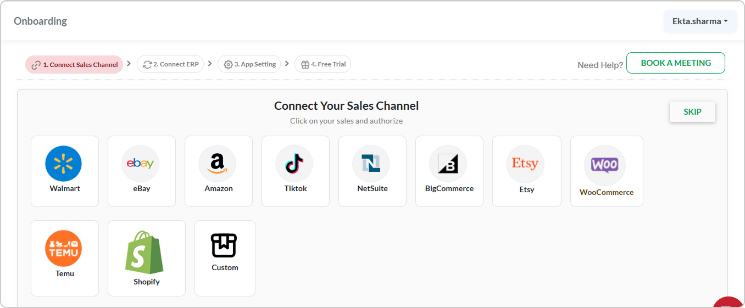
Task: Click the SKIP button
Action: 692,111
